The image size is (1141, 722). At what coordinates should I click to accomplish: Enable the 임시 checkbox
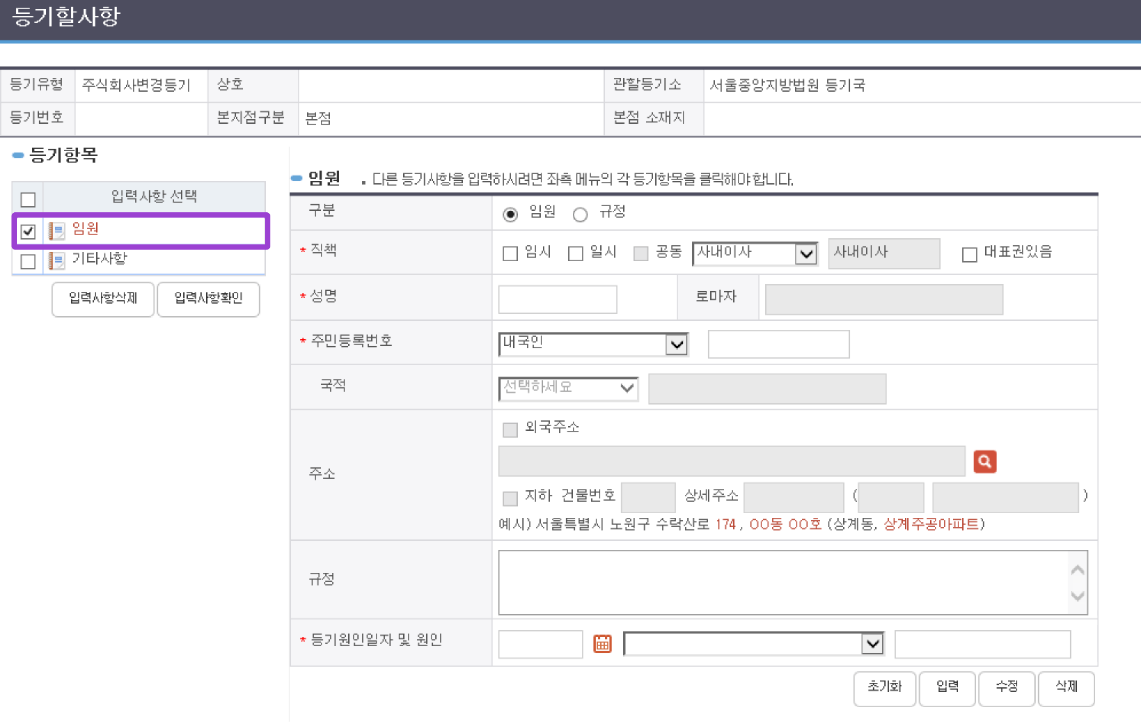510,253
